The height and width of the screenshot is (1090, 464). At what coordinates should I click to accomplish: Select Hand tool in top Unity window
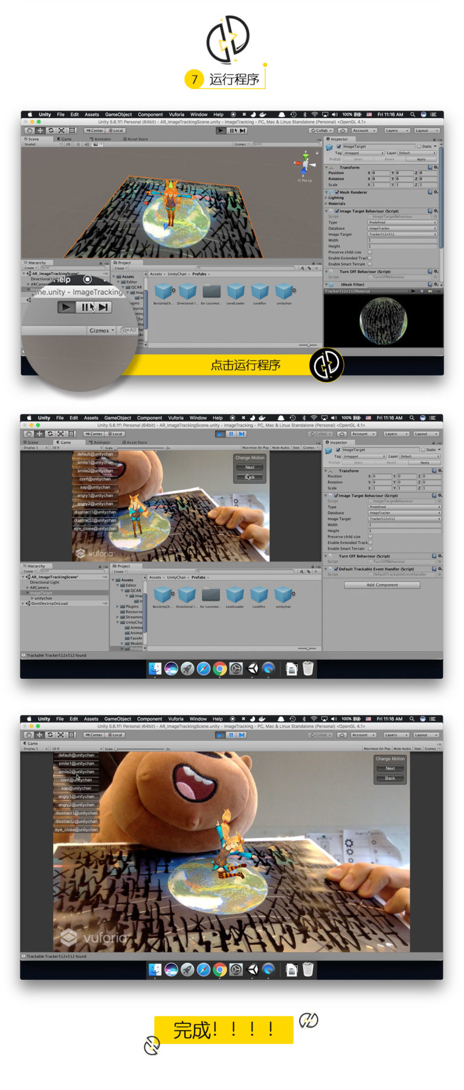coord(29,130)
